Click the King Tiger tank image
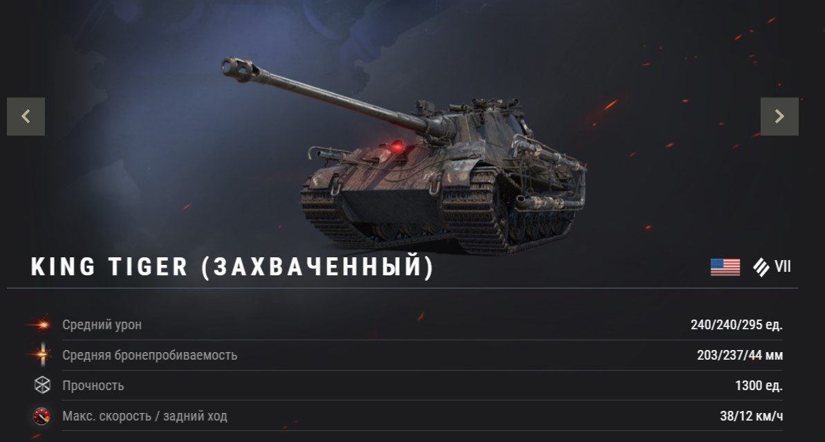Image resolution: width=825 pixels, height=442 pixels. click(x=405, y=158)
